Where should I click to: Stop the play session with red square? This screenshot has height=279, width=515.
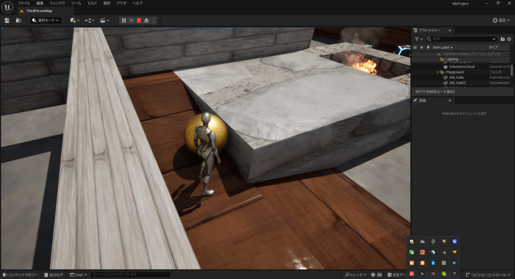pos(139,20)
